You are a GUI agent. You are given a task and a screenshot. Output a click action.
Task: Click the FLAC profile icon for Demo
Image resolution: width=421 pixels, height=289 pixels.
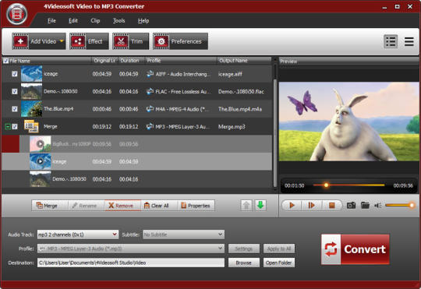click(x=150, y=91)
